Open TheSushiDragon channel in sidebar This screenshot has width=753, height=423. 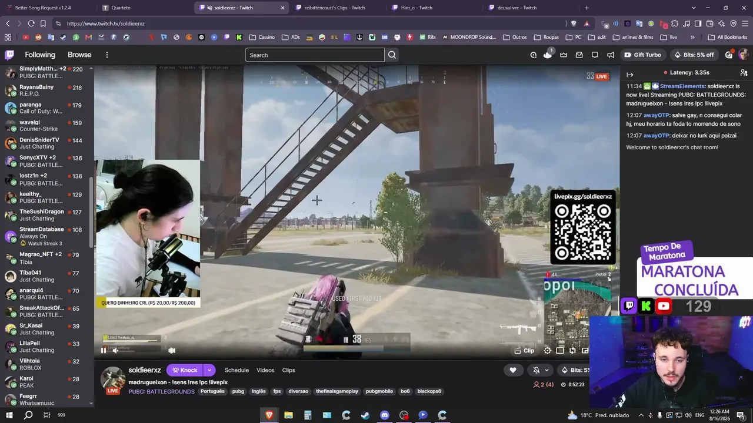[47, 215]
